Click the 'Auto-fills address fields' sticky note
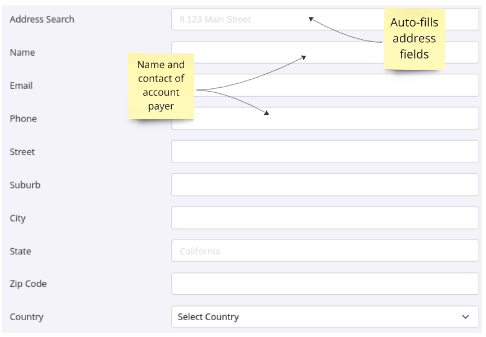The image size is (486, 337). [414, 39]
